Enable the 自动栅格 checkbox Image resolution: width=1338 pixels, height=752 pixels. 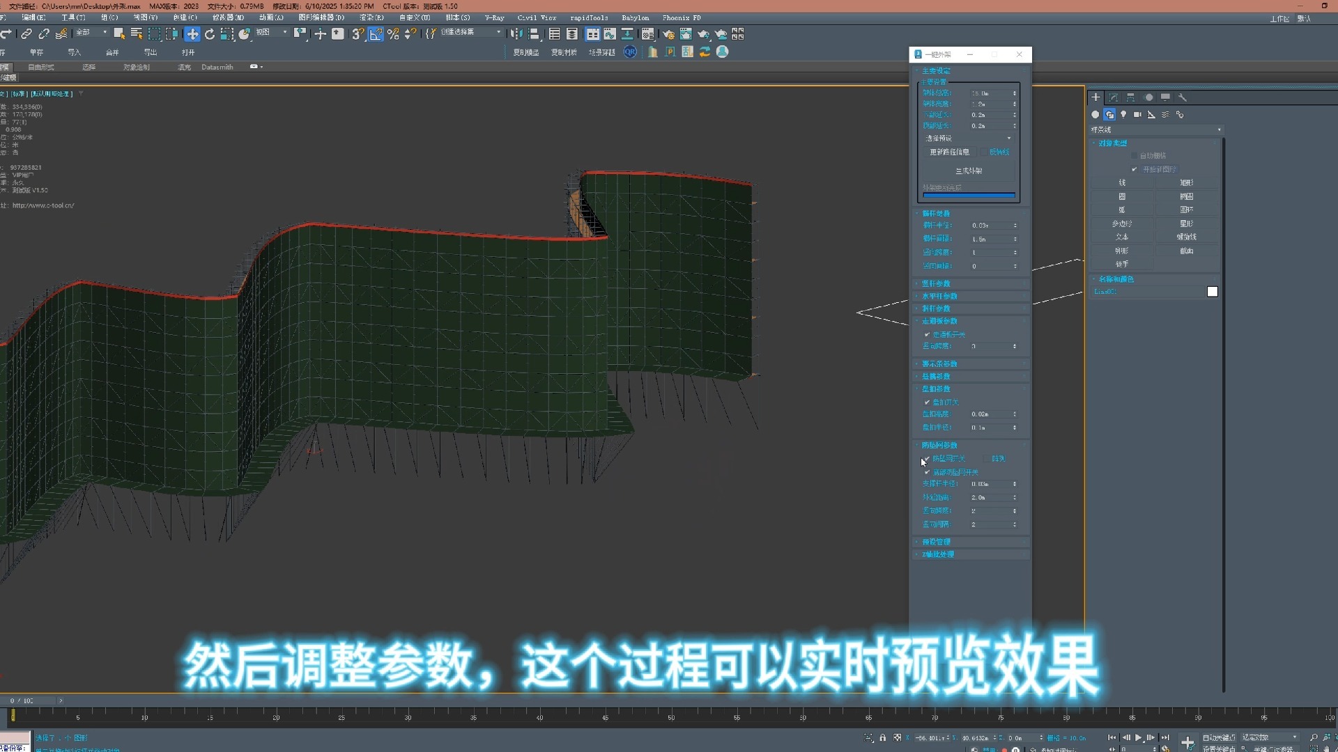tap(1135, 155)
